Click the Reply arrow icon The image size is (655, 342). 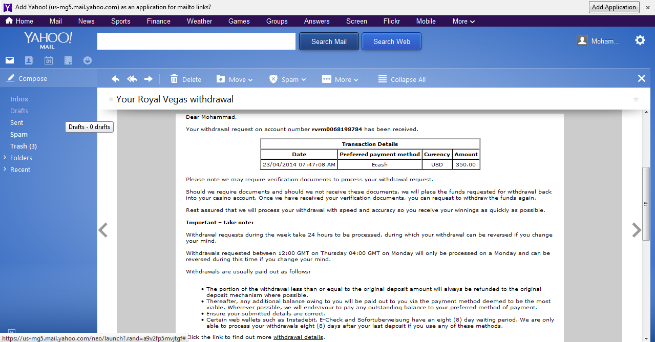(x=116, y=79)
